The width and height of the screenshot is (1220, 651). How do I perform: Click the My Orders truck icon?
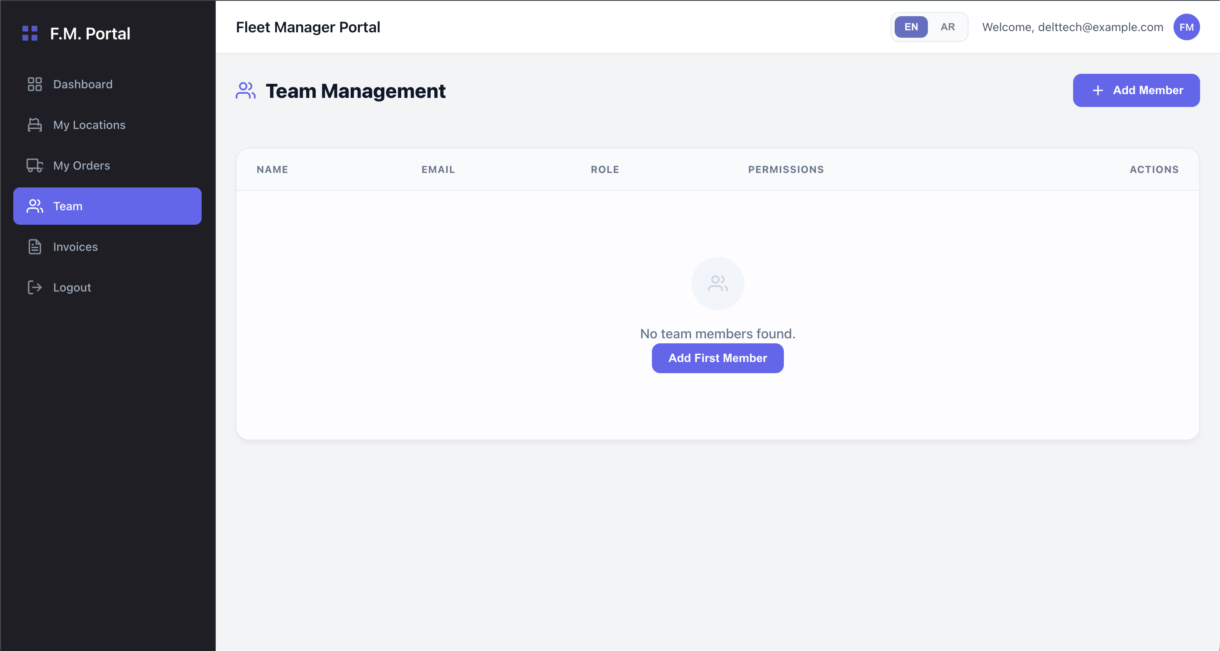pyautogui.click(x=34, y=165)
